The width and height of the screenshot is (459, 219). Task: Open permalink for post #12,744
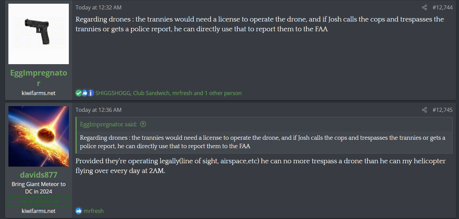(x=442, y=7)
